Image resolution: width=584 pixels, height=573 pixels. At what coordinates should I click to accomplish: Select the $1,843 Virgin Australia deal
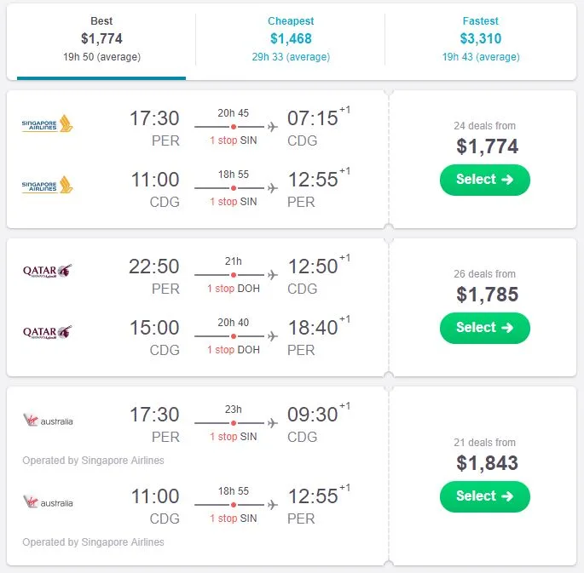click(484, 496)
